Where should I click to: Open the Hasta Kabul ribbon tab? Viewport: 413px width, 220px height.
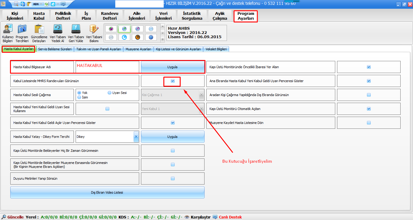click(39, 16)
